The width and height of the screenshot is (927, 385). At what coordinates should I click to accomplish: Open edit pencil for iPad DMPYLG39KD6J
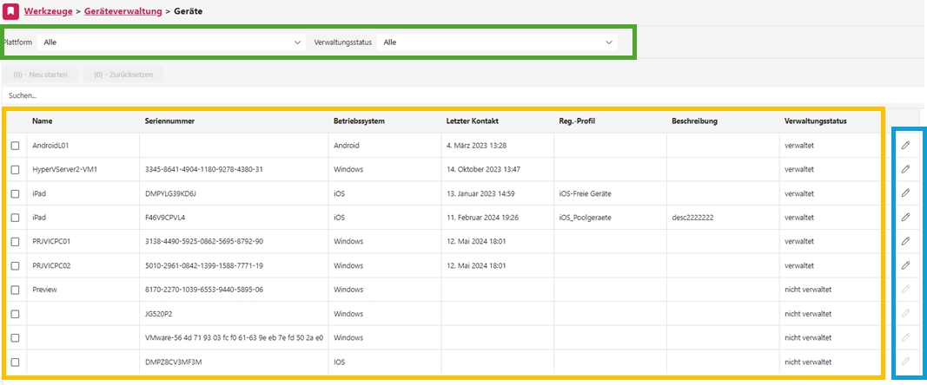(905, 192)
